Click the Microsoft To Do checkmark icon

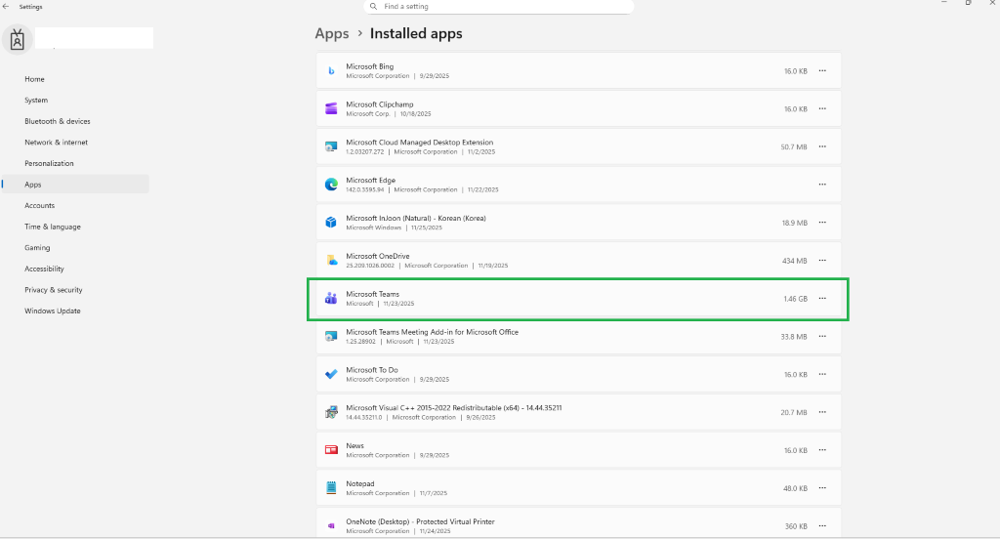pos(331,374)
